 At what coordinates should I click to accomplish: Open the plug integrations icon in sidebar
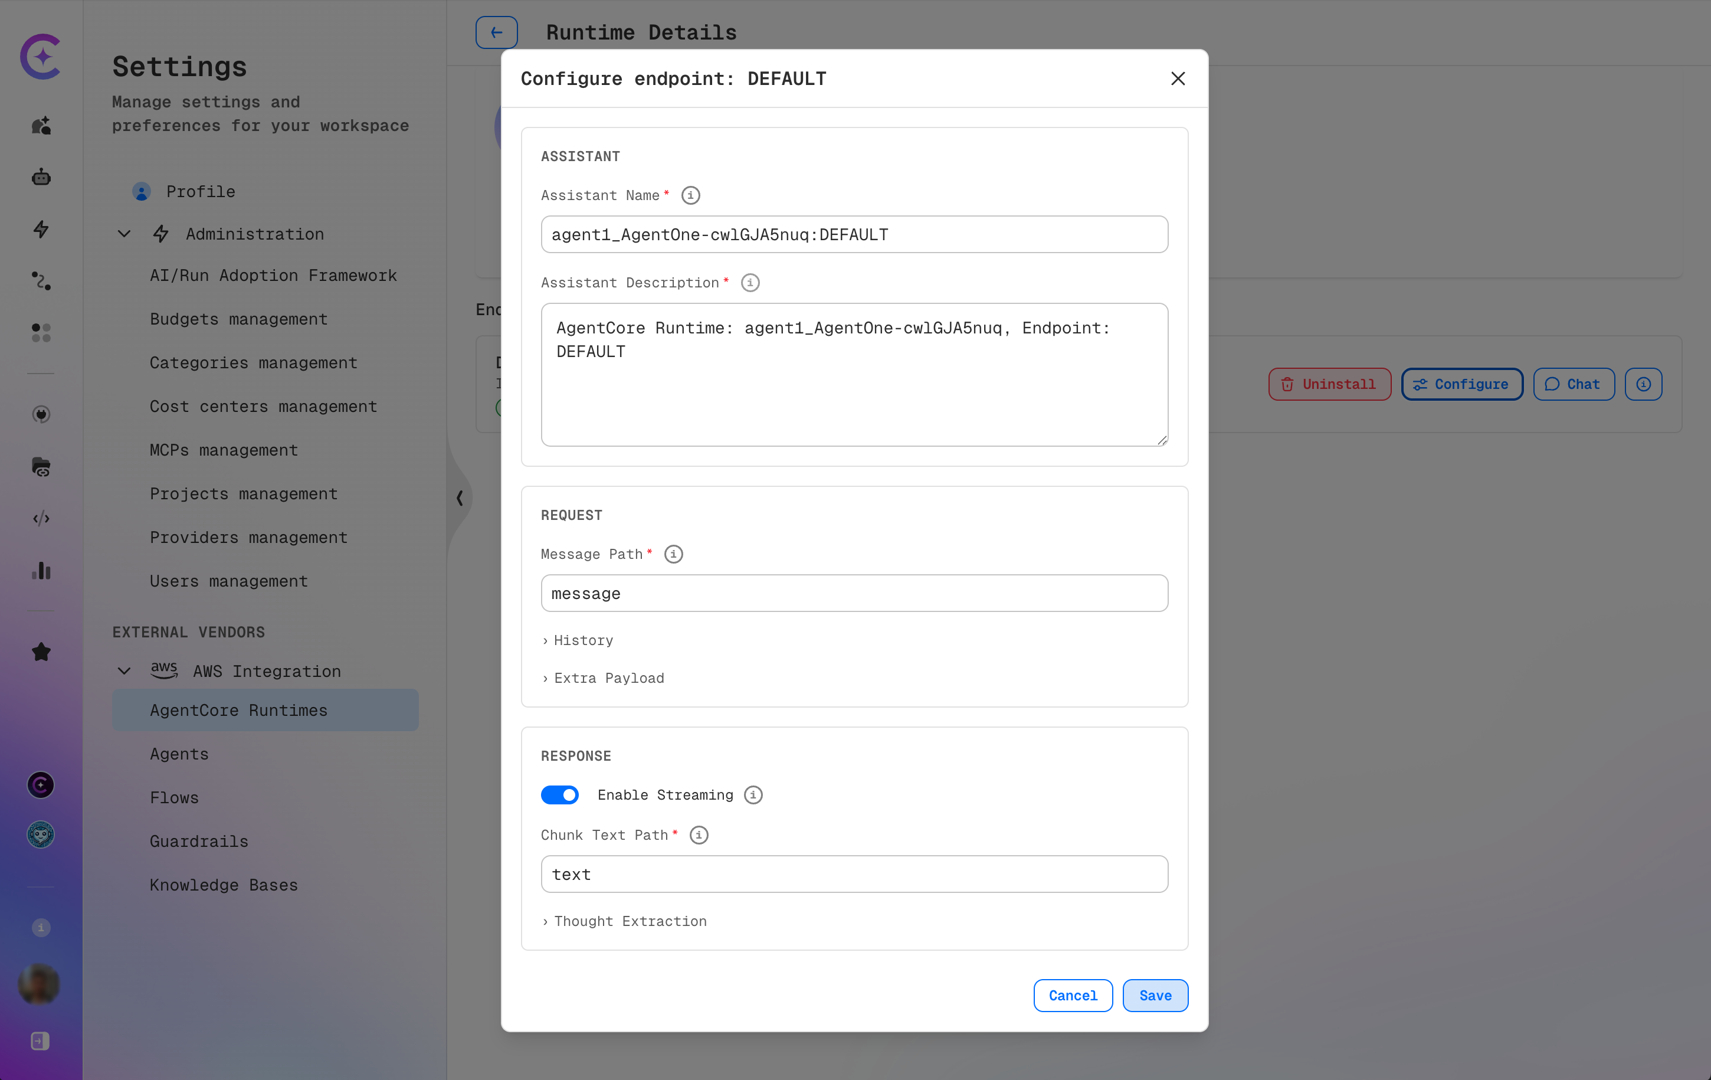tap(41, 414)
